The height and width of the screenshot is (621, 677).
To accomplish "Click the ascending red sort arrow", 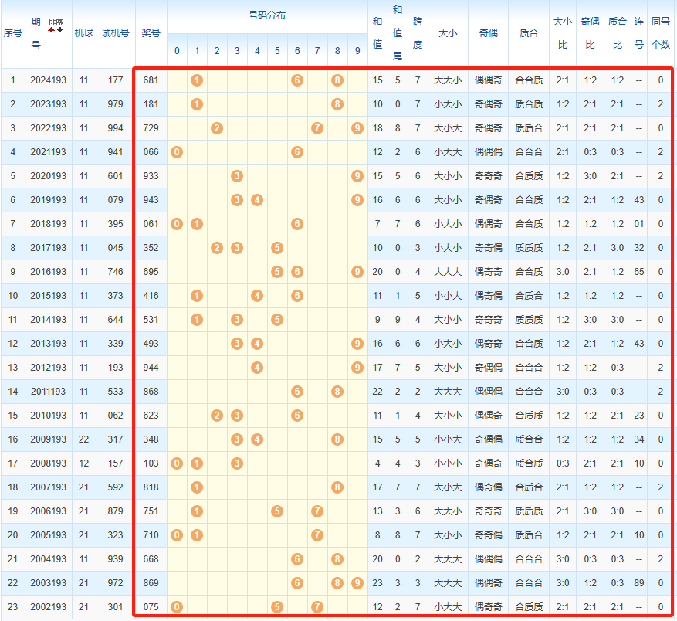I will [x=52, y=29].
